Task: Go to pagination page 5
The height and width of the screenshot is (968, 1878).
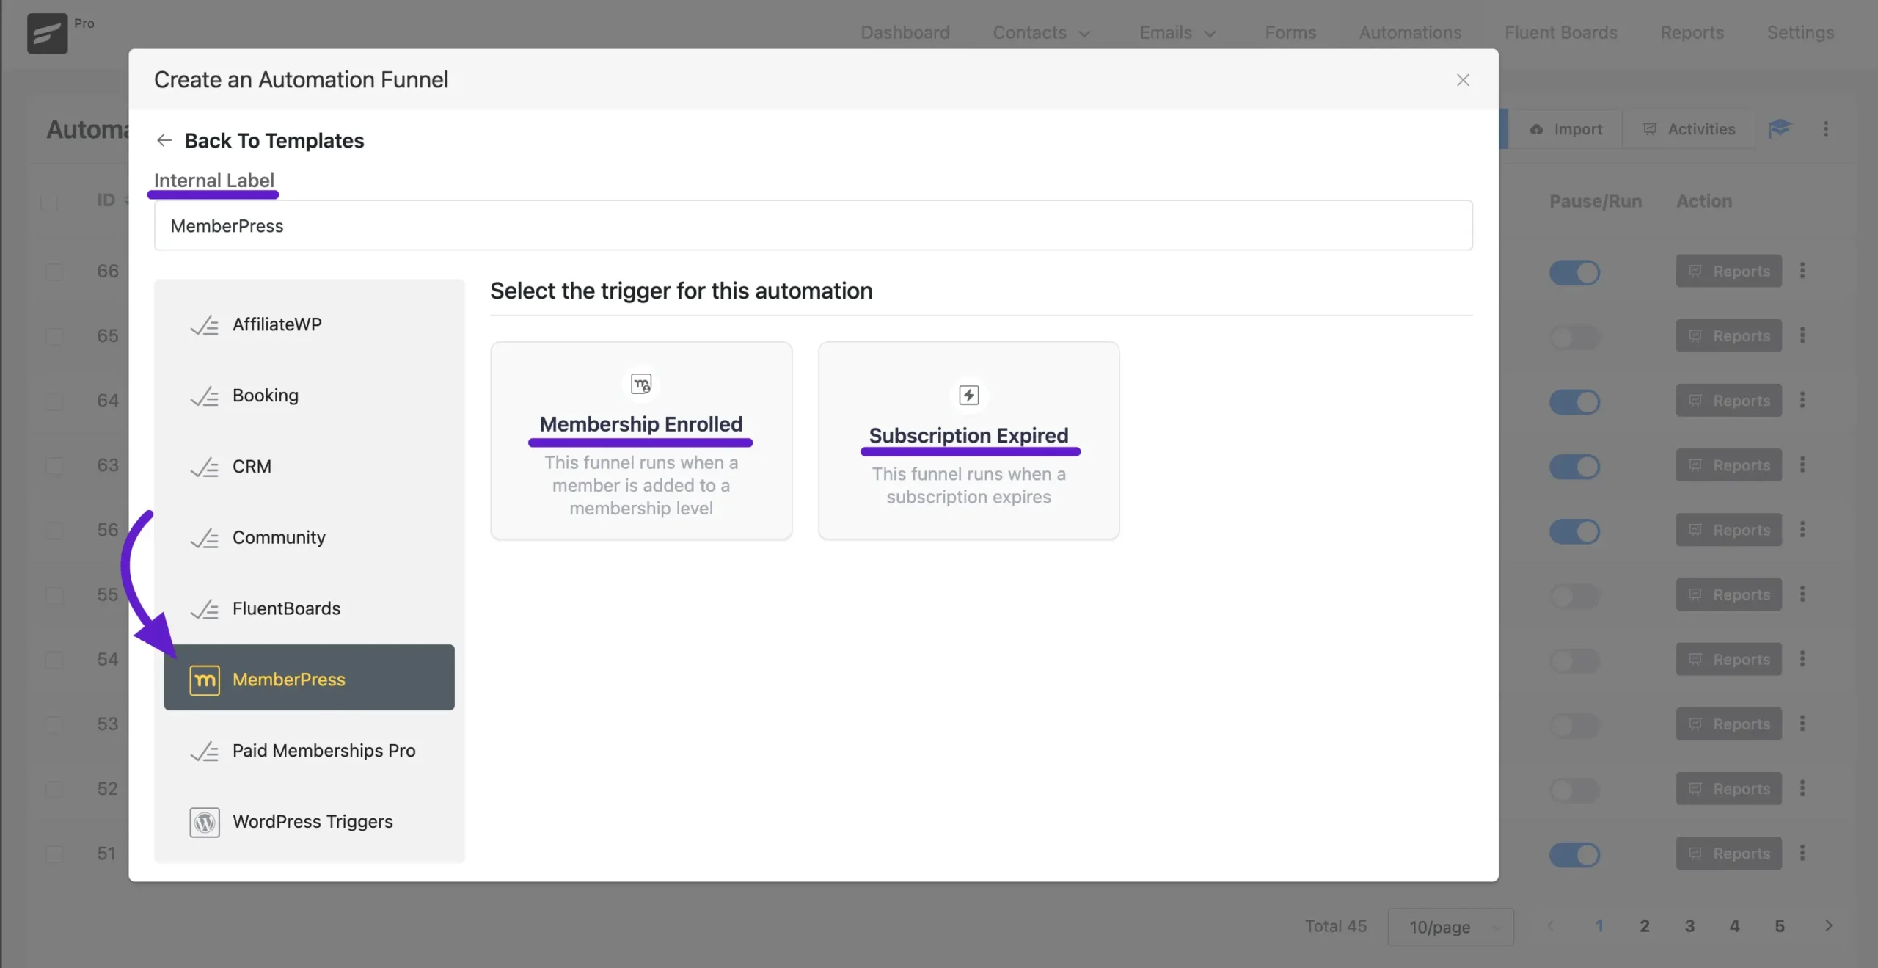Action: click(x=1779, y=926)
